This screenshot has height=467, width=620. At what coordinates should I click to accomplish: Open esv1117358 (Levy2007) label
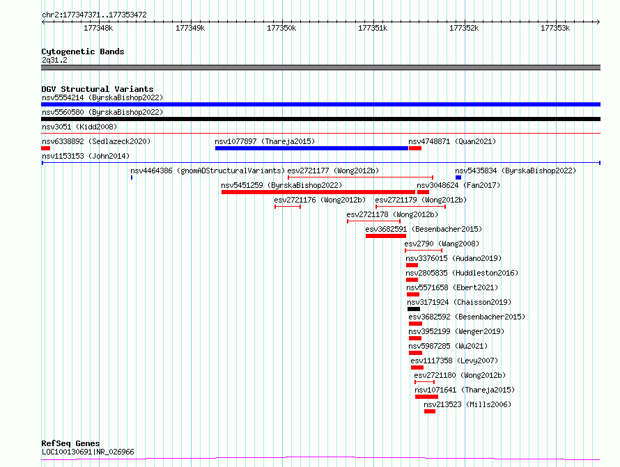tap(454, 361)
